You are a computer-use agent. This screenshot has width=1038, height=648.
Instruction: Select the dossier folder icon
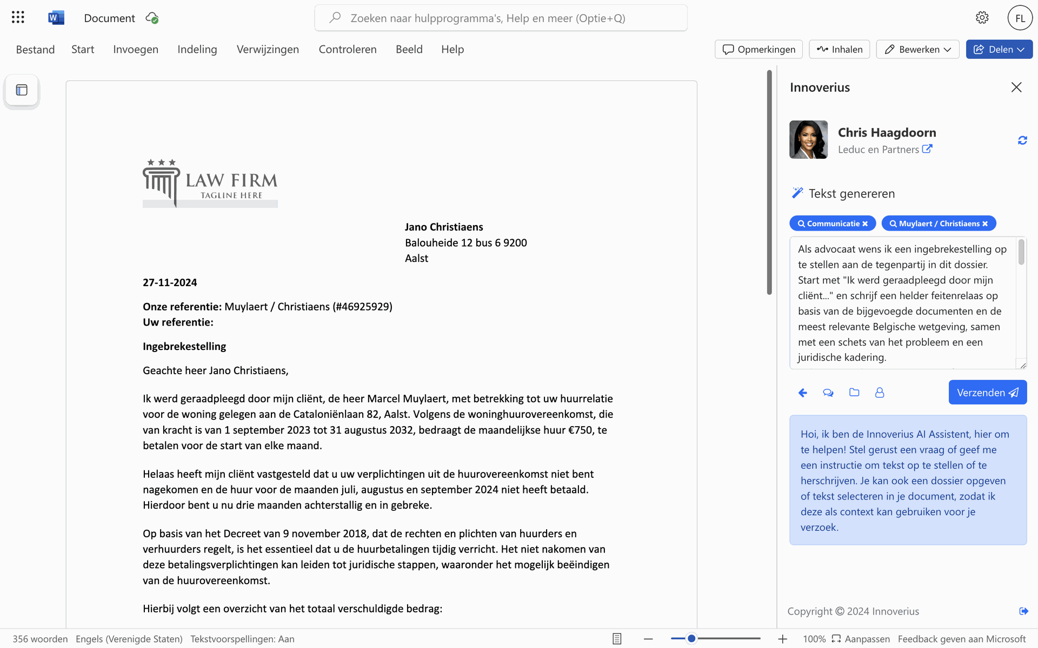(854, 393)
